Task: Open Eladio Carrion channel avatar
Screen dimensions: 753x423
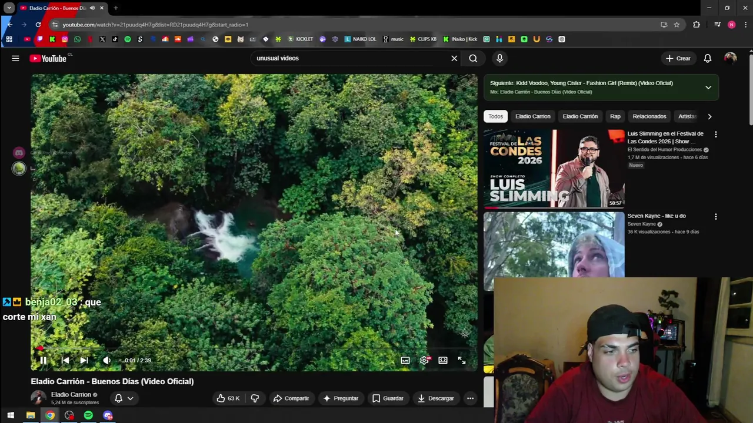Action: (38, 398)
